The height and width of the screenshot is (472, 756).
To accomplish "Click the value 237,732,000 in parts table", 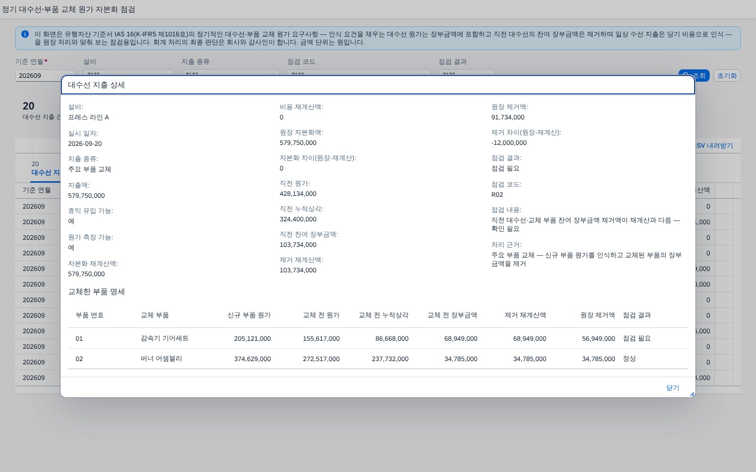I will 390,359.
